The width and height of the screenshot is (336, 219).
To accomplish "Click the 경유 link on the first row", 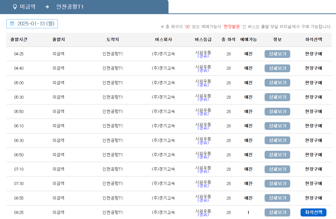I will [203, 56].
